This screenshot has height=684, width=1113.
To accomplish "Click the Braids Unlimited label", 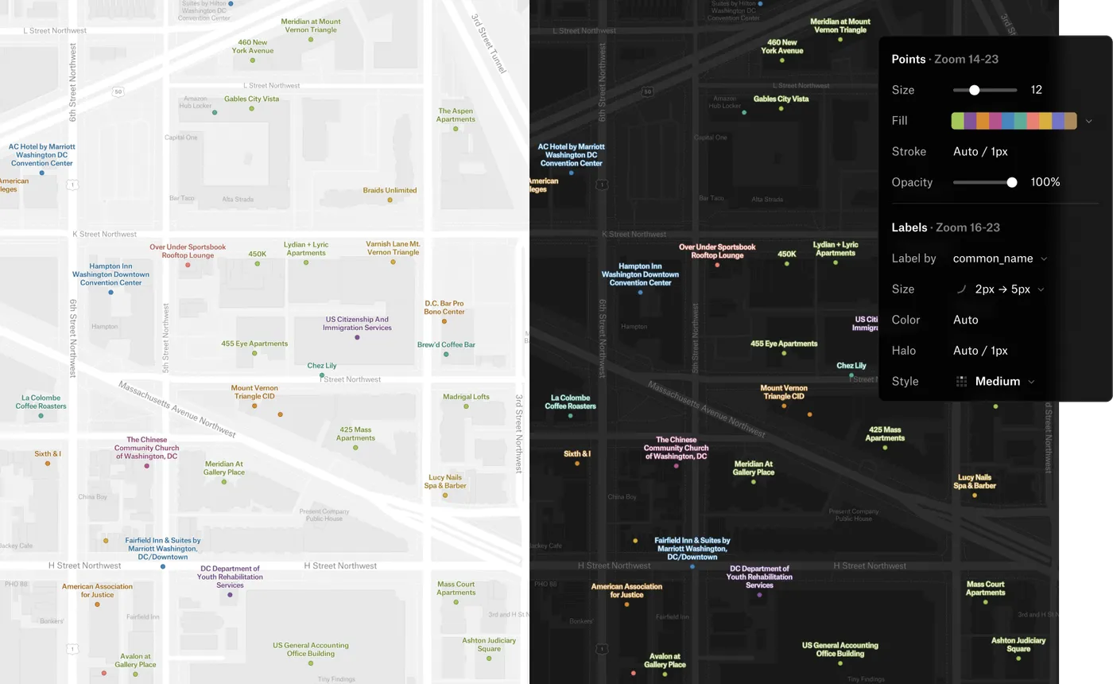I will (x=390, y=190).
